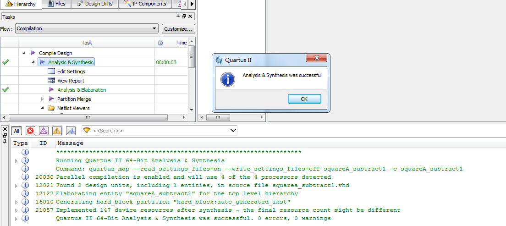Click the Message column header
This screenshot has height=226, width=506.
click(x=70, y=143)
